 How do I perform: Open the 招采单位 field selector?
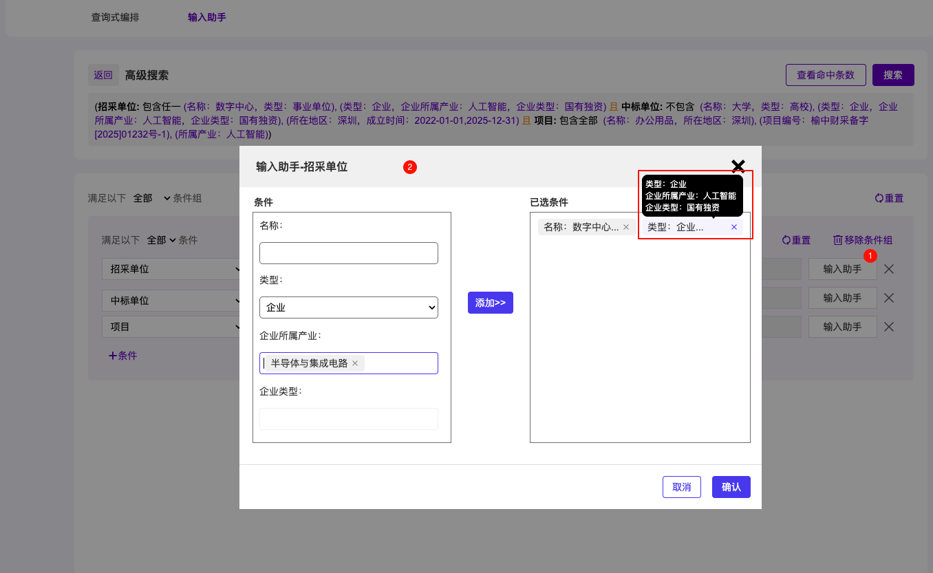171,269
